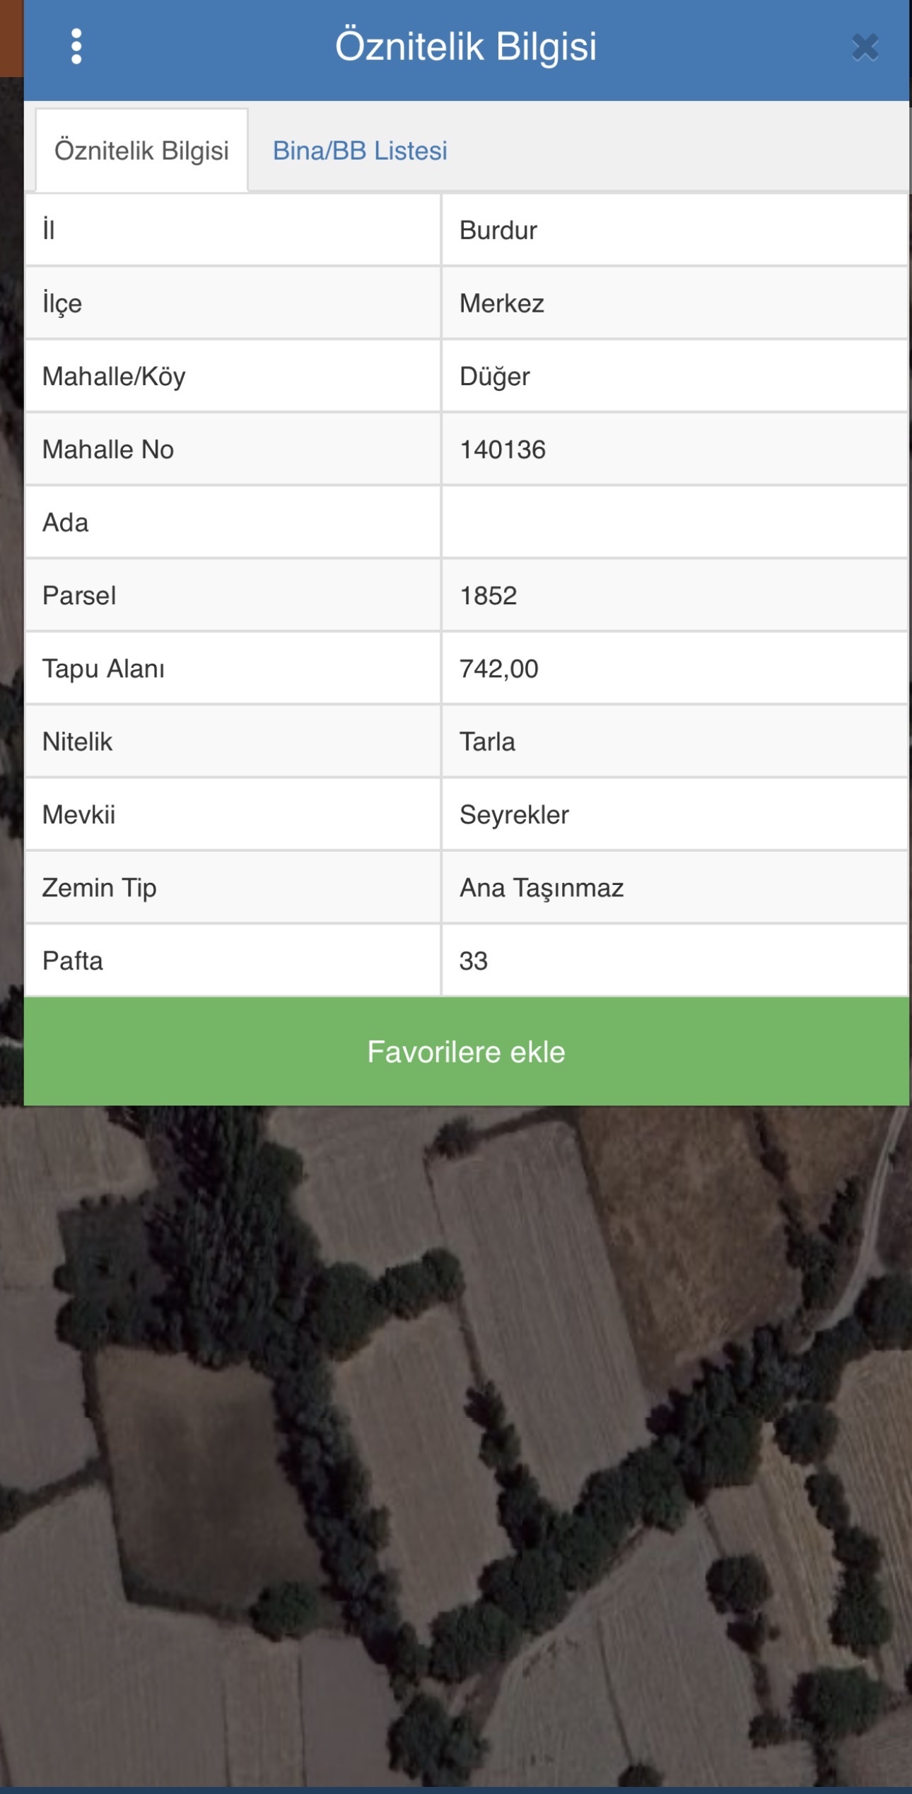This screenshot has height=1794, width=912.
Task: Click the Parsel row label
Action: (79, 596)
